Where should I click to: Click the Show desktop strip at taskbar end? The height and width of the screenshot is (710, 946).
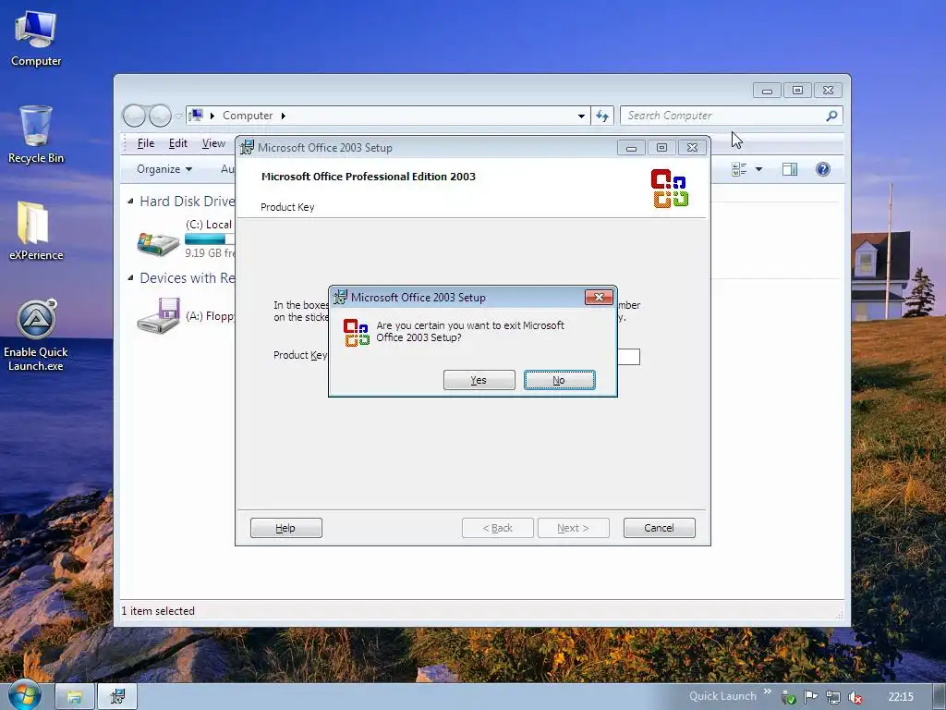[939, 697]
